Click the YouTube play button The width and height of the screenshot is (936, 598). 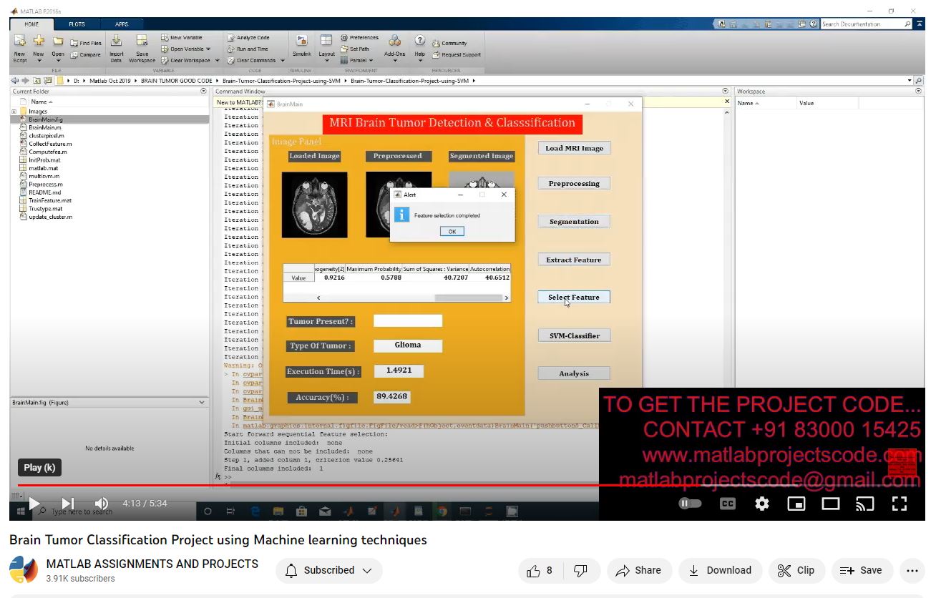point(34,504)
